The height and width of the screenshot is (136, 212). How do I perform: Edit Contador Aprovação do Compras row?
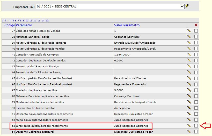tap(189, 54)
